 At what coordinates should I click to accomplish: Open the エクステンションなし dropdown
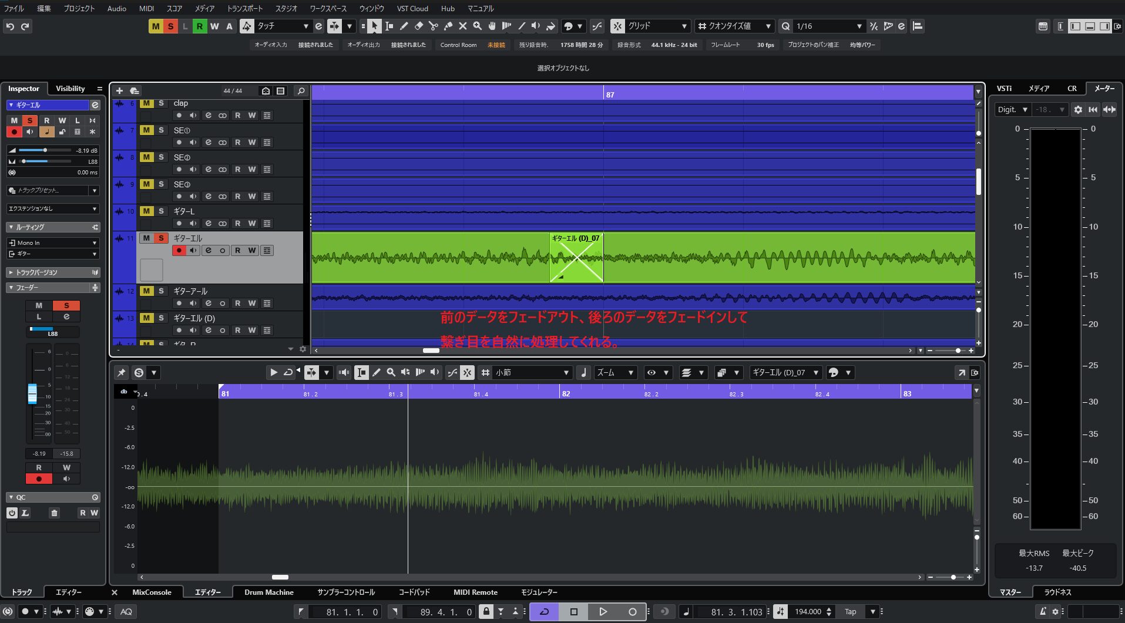point(53,208)
